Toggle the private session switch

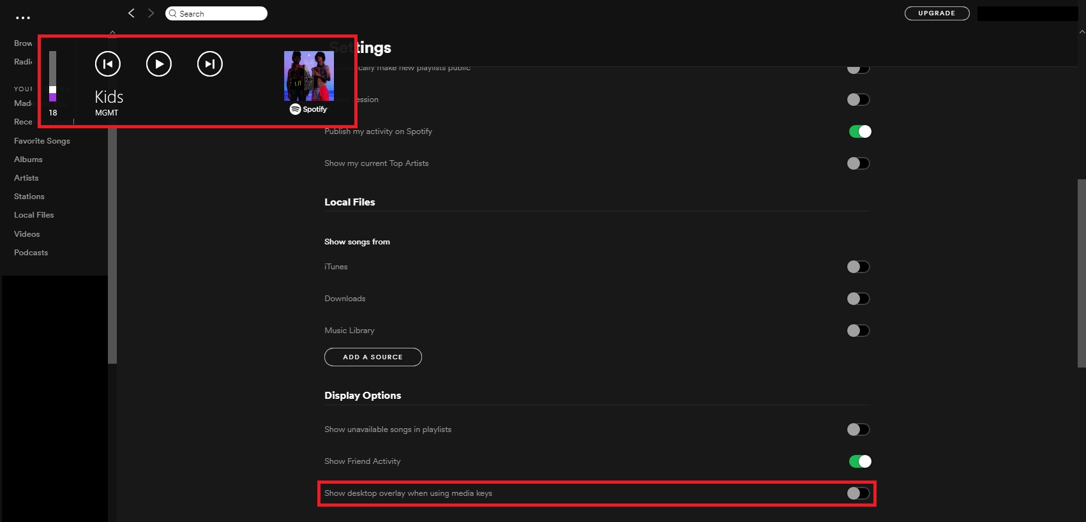coord(858,100)
